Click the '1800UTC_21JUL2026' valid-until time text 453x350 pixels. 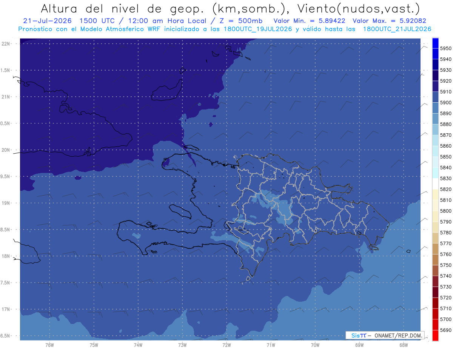click(x=397, y=29)
